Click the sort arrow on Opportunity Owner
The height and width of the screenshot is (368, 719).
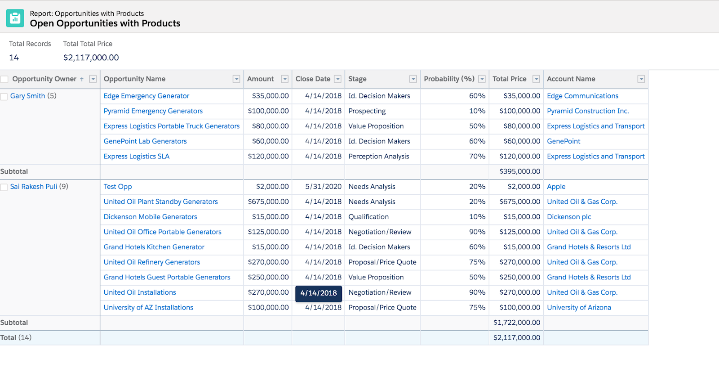coord(82,80)
